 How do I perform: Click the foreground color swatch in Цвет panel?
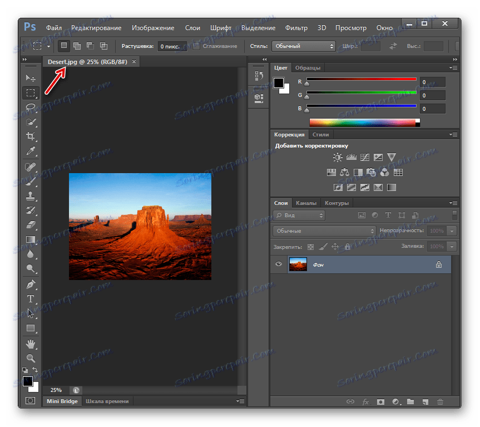(x=279, y=83)
